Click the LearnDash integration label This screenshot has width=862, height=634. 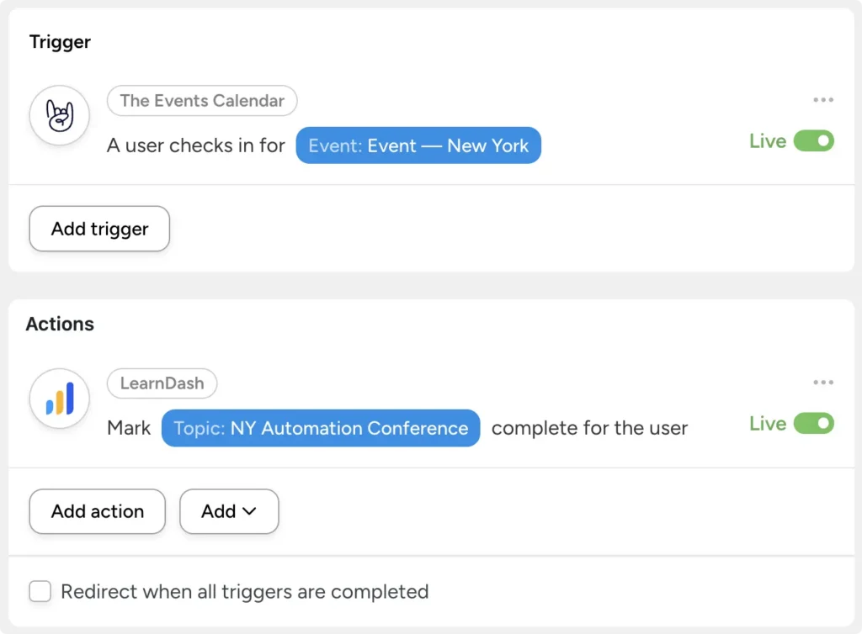pos(162,383)
